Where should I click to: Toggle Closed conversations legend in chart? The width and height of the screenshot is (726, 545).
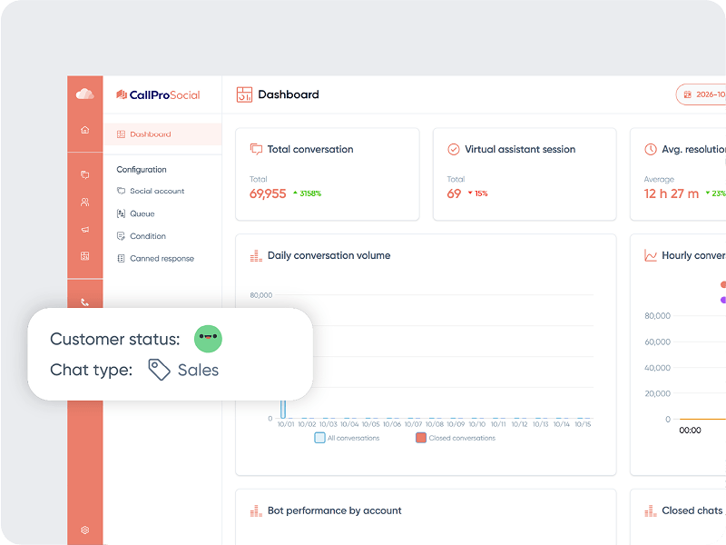click(x=456, y=438)
